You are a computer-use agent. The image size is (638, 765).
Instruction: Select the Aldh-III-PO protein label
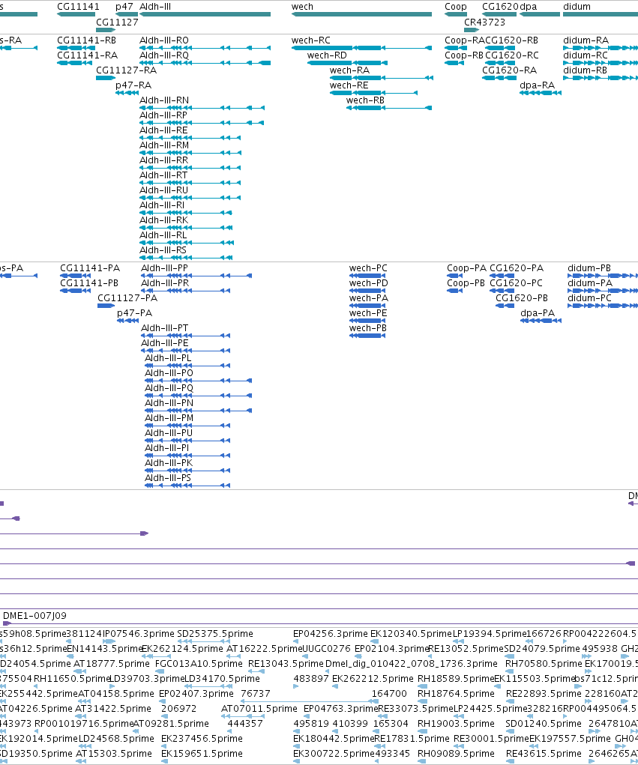[169, 373]
